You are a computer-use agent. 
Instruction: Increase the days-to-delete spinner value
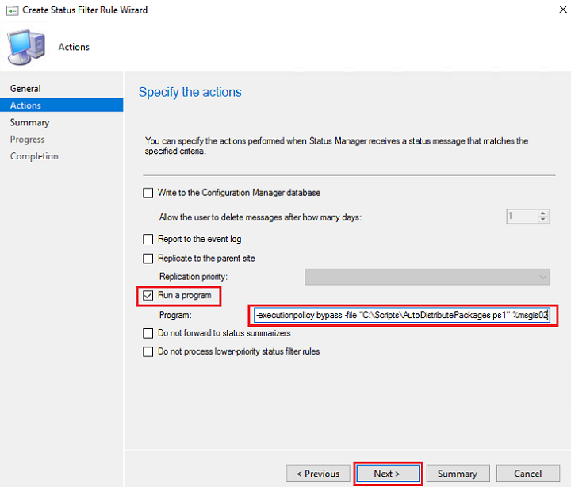click(x=543, y=213)
